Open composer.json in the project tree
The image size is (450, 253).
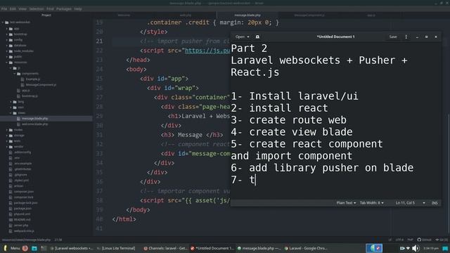[x=23, y=192]
